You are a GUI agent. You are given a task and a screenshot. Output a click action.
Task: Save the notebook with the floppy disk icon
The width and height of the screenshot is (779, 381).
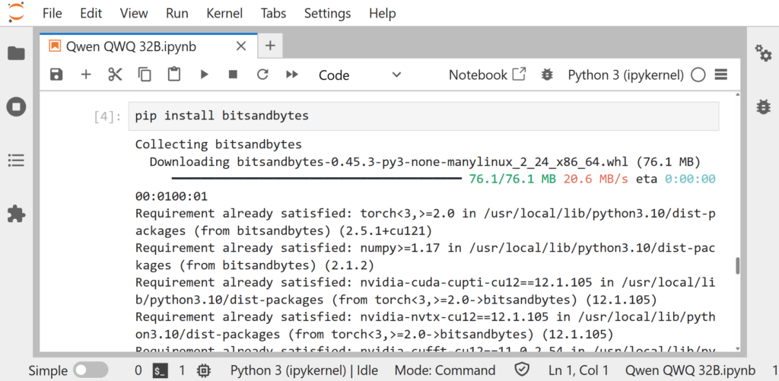[56, 75]
